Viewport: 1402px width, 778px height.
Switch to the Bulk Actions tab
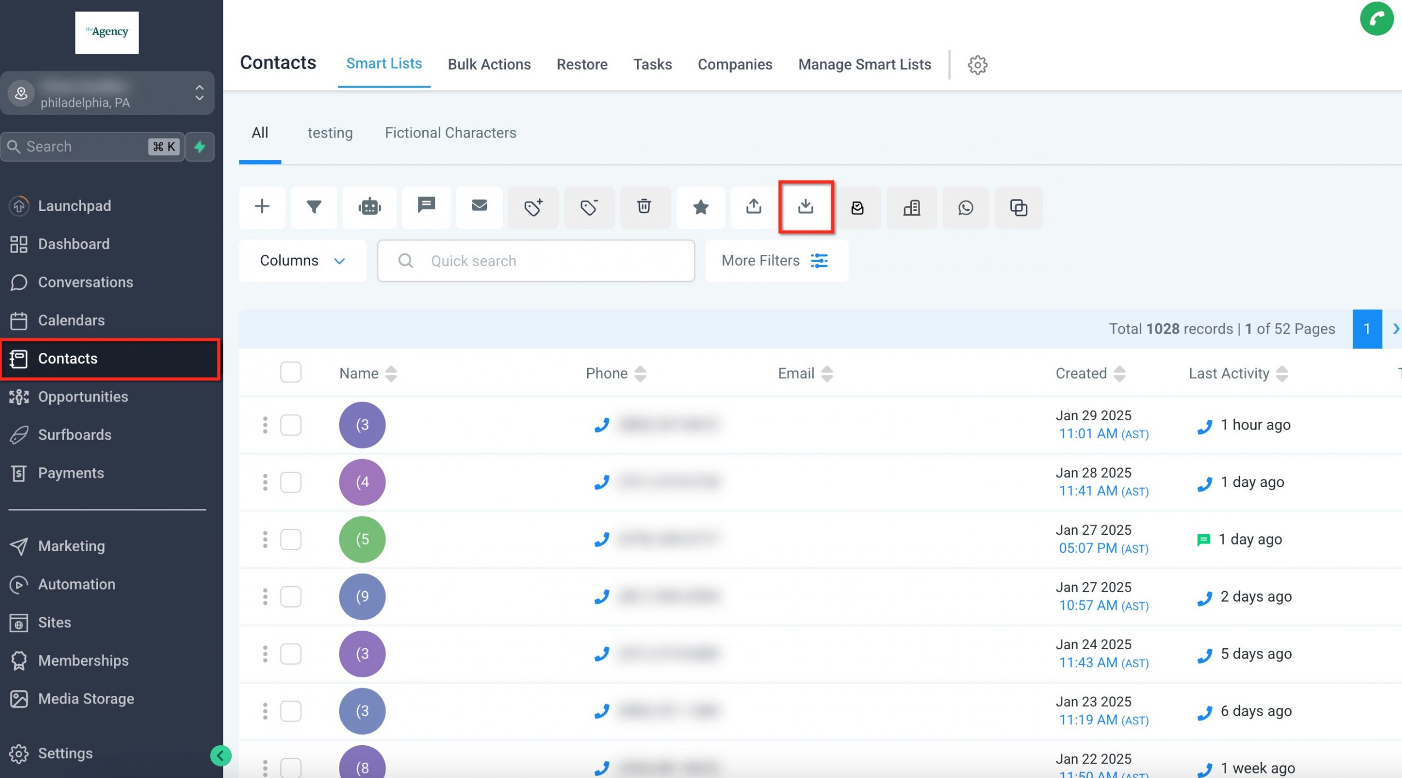[x=489, y=64]
